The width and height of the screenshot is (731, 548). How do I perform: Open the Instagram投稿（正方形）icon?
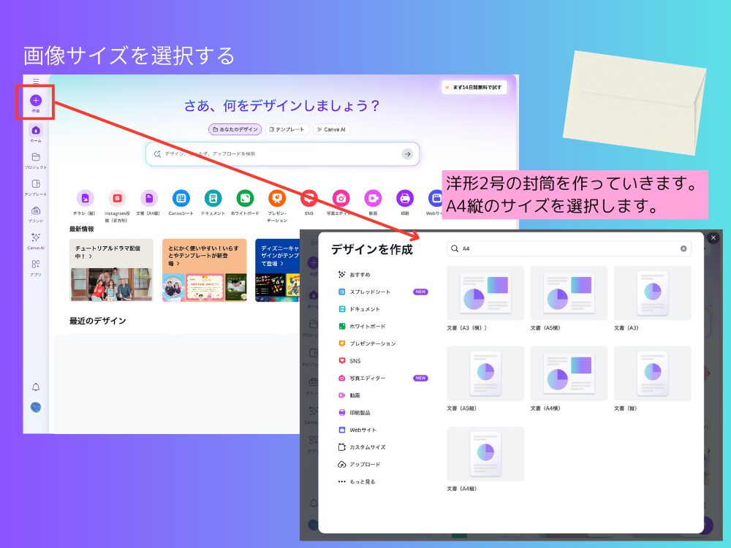(117, 197)
